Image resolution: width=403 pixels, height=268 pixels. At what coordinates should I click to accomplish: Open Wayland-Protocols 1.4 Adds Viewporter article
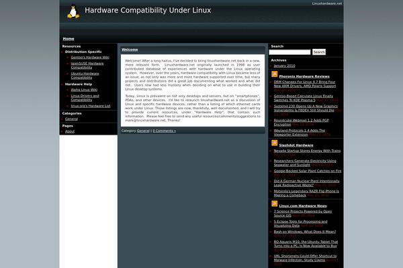pos(300,133)
